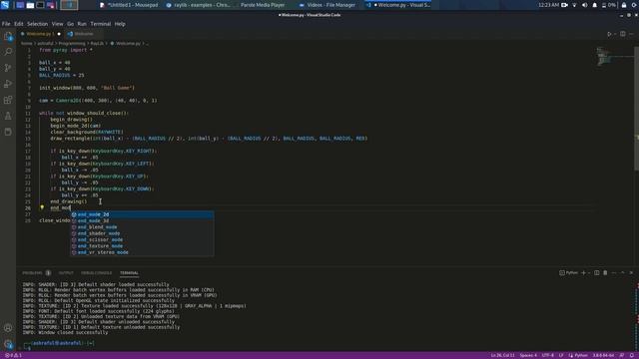
Task: Open the desktop notification bell in top panel
Action: click(x=595, y=5)
